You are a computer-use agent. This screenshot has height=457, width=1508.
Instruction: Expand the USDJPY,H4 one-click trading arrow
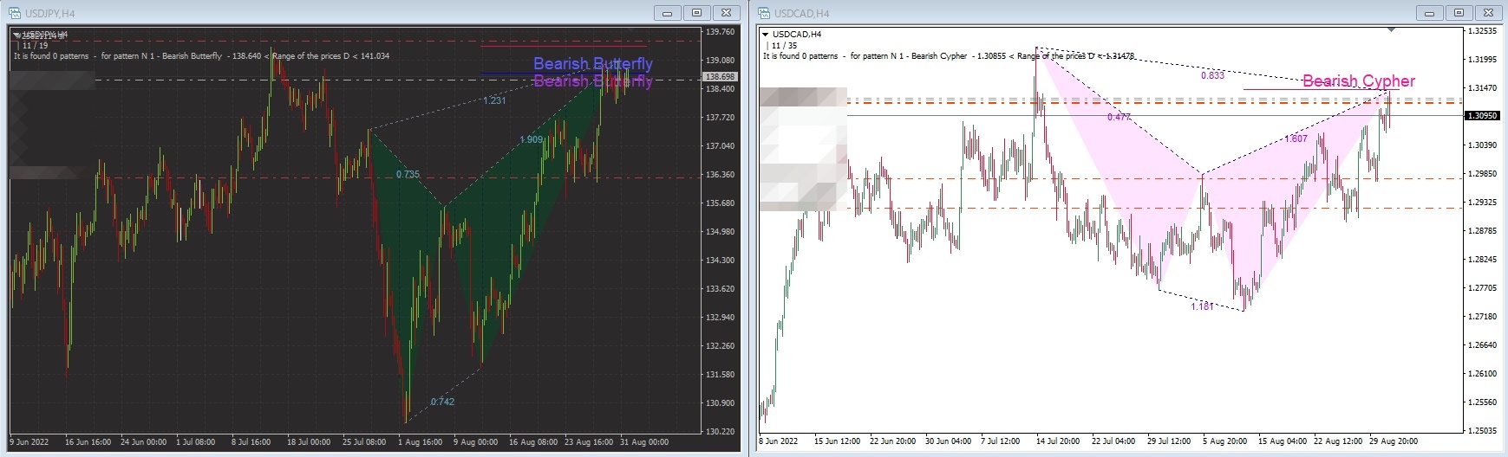[x=17, y=35]
